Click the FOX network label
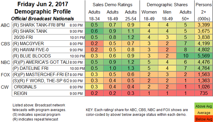The width and height of the screenshot is (213, 122). click(x=5, y=75)
